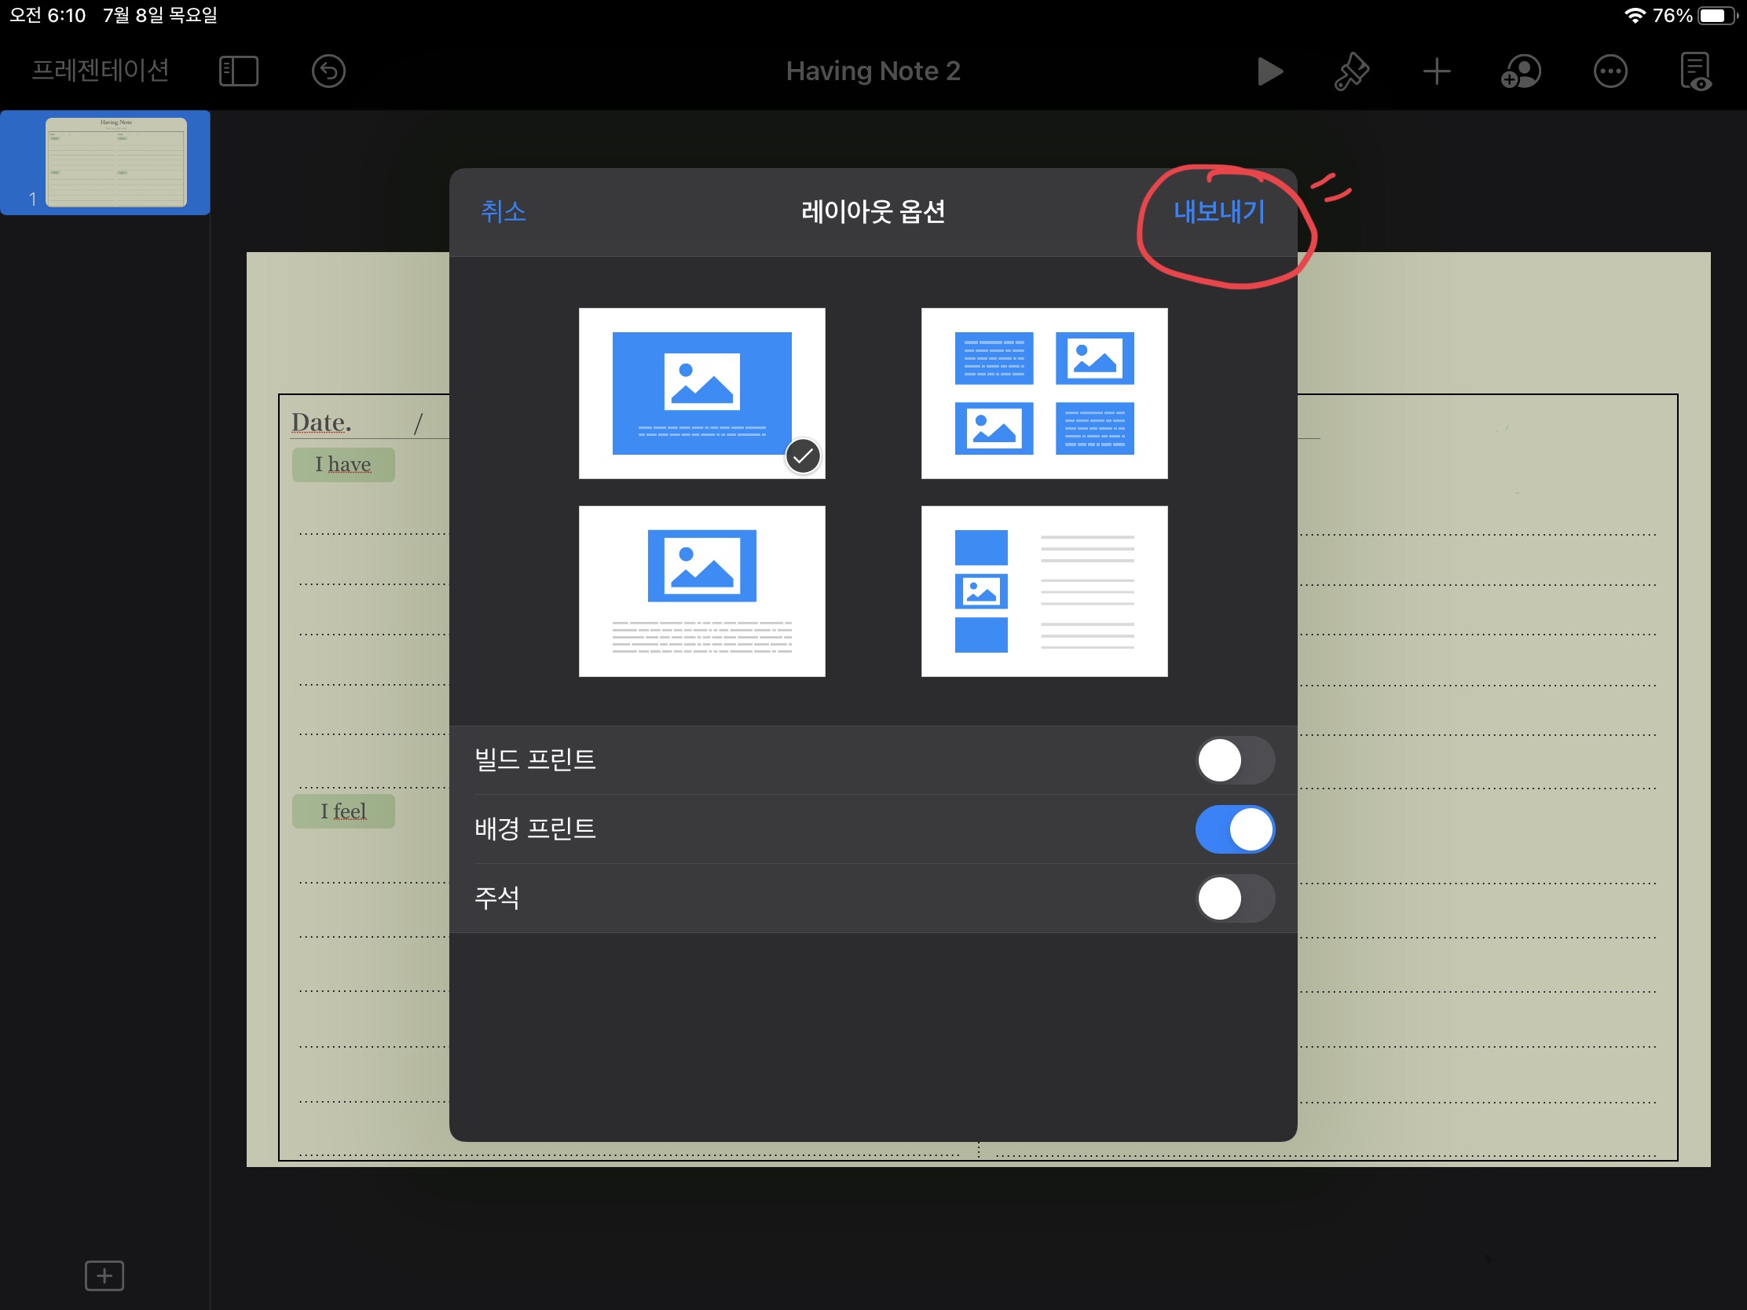Tap the Undo arrow icon
This screenshot has width=1747, height=1310.
(328, 71)
